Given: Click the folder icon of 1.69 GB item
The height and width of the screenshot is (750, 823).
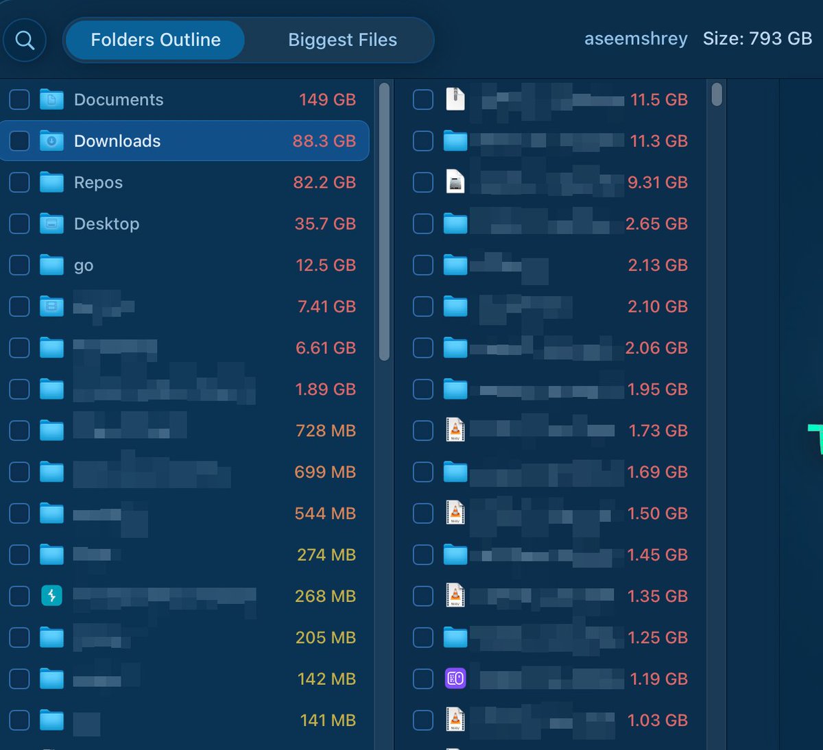Looking at the screenshot, I should click(x=455, y=472).
